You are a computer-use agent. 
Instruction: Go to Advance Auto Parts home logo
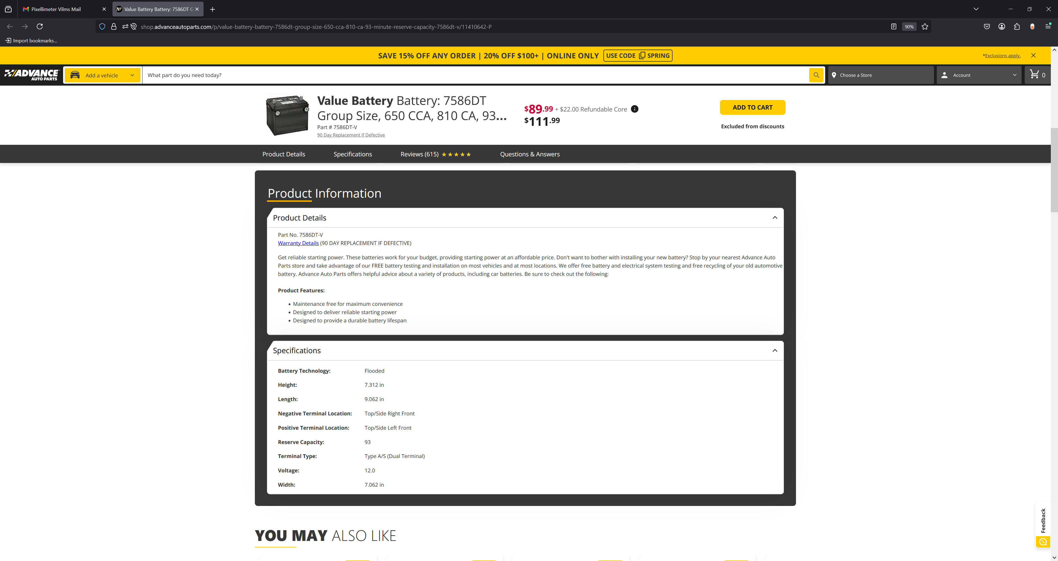click(31, 75)
